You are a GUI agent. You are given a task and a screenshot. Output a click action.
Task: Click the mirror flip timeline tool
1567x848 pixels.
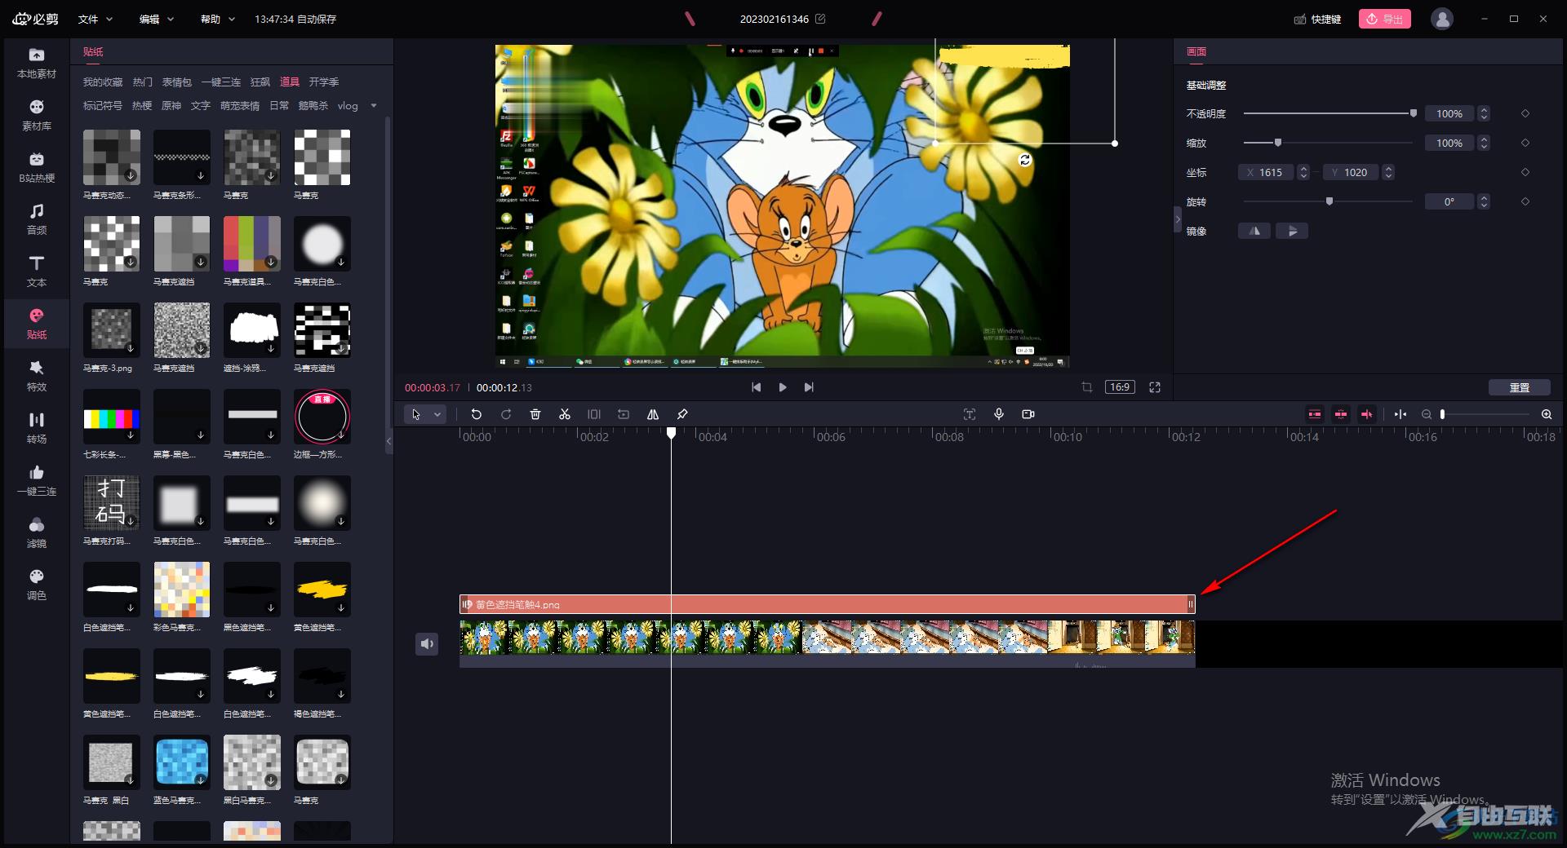653,414
